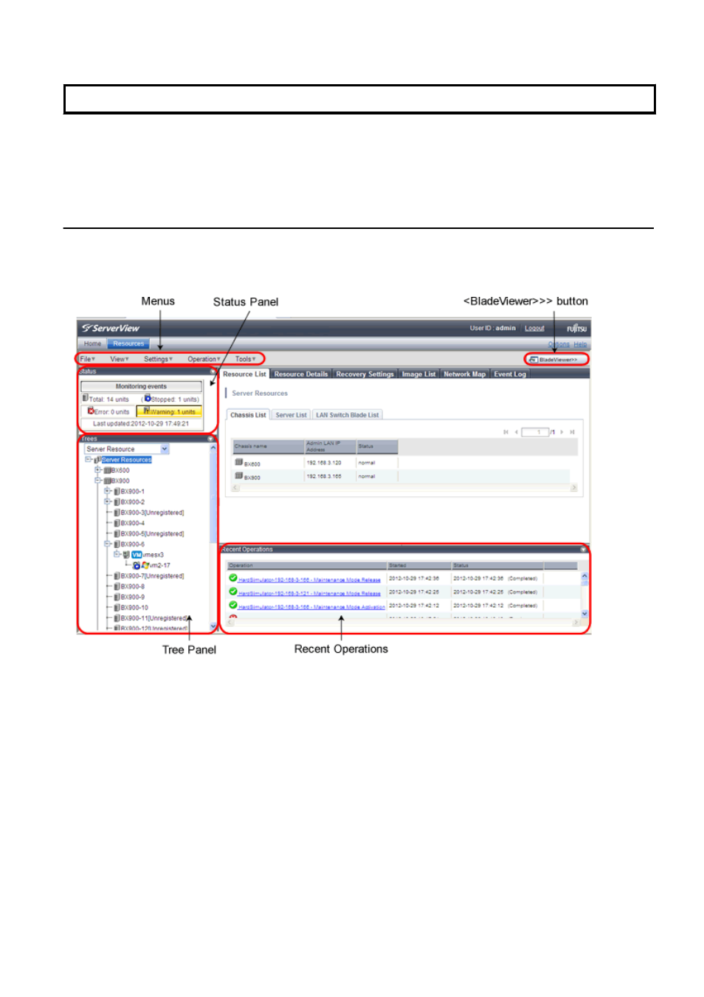Sort by the Chassis name column header

click(269, 446)
